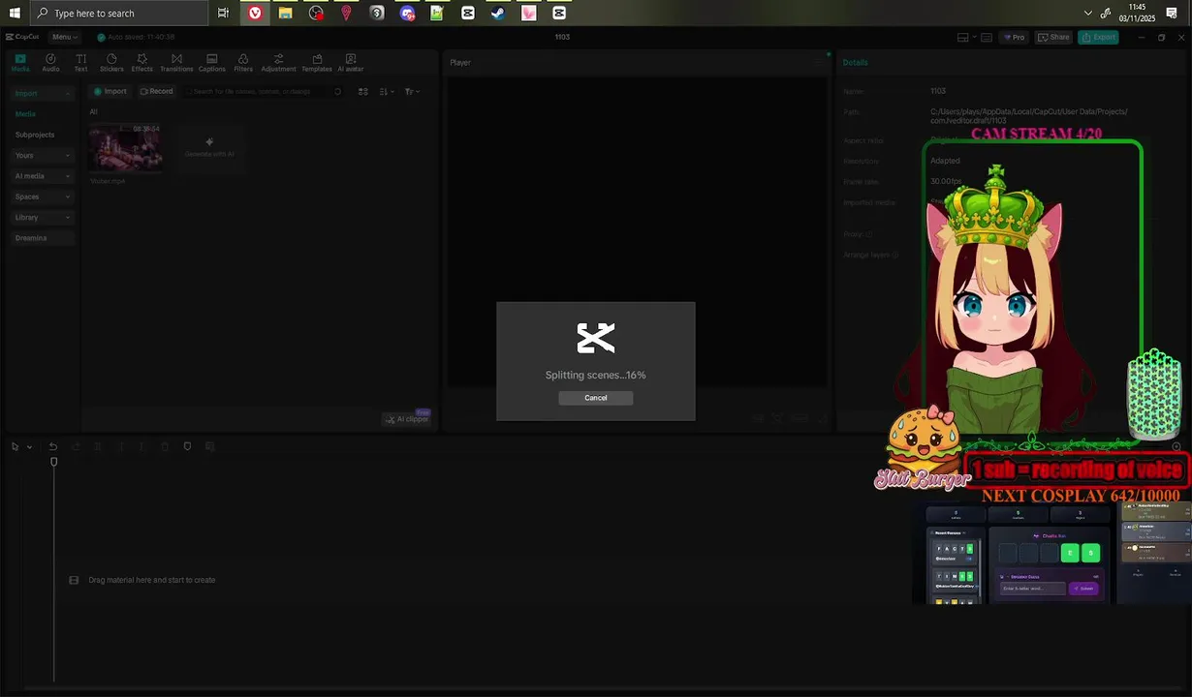This screenshot has height=697, width=1192.
Task: Expand the AI media sidebar section
Action: point(42,176)
